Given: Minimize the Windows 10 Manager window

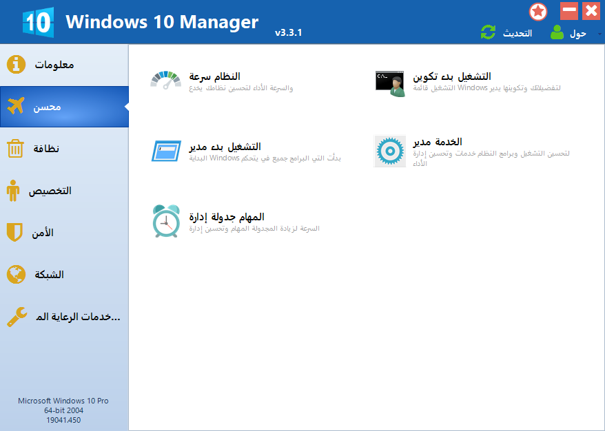Looking at the screenshot, I should (x=569, y=11).
